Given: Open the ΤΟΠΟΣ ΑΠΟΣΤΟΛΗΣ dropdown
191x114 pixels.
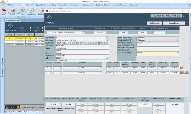Looking at the screenshot, I should pyautogui.click(x=178, y=38).
